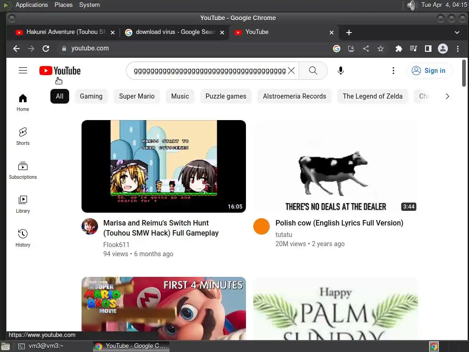Open Chrome extensions puzzle icon
469x352 pixels.
pyautogui.click(x=399, y=49)
